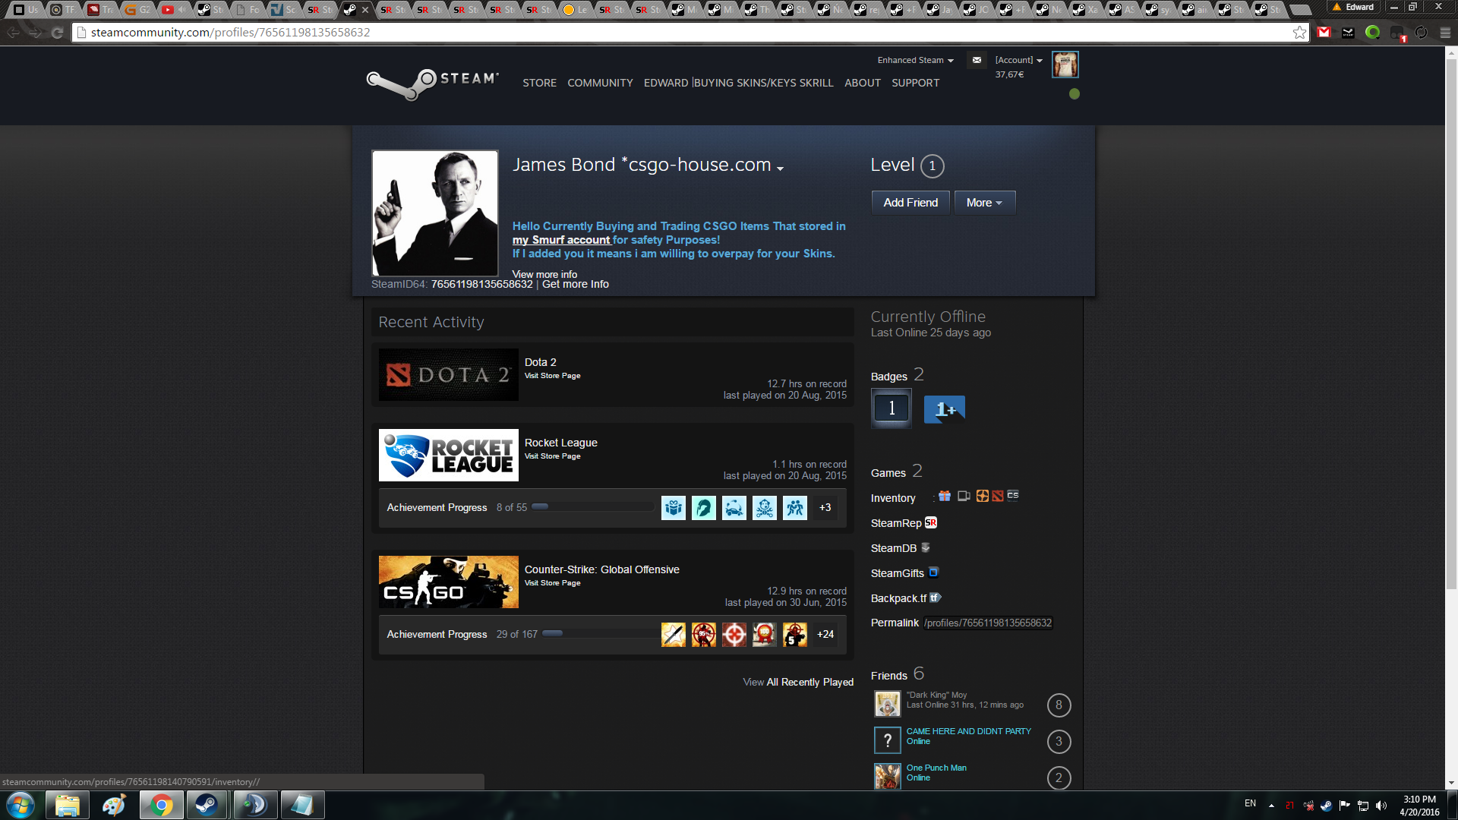1458x820 pixels.
Task: Open the CS:GO inventory icon
Action: pos(1013,496)
